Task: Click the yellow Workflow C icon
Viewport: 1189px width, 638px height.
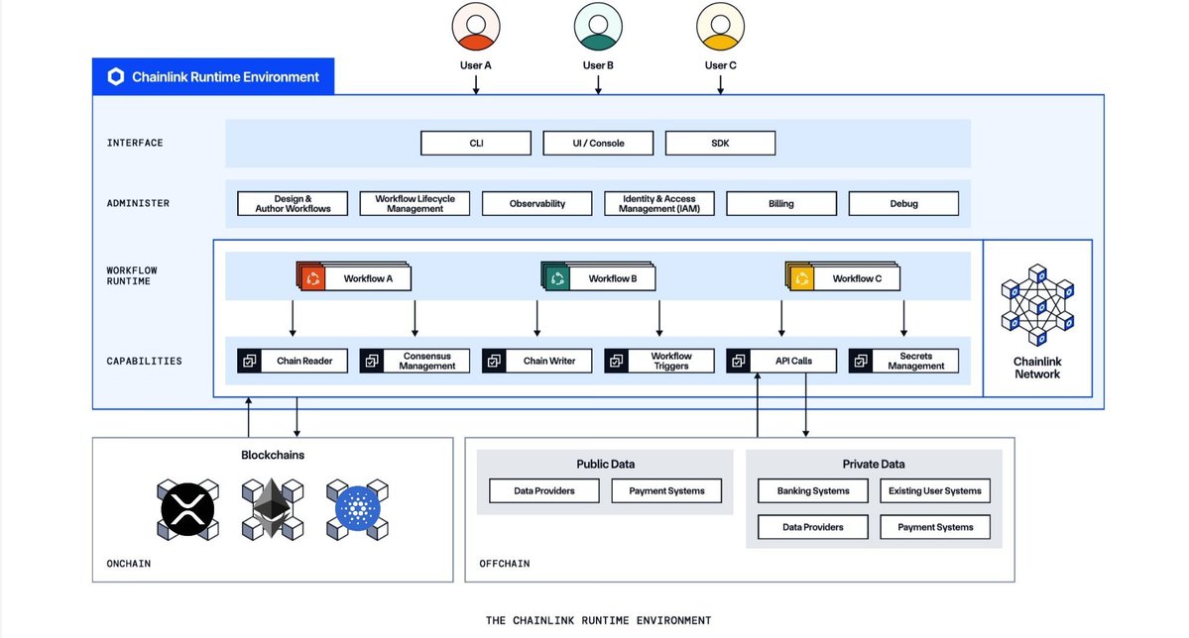Action: (800, 277)
